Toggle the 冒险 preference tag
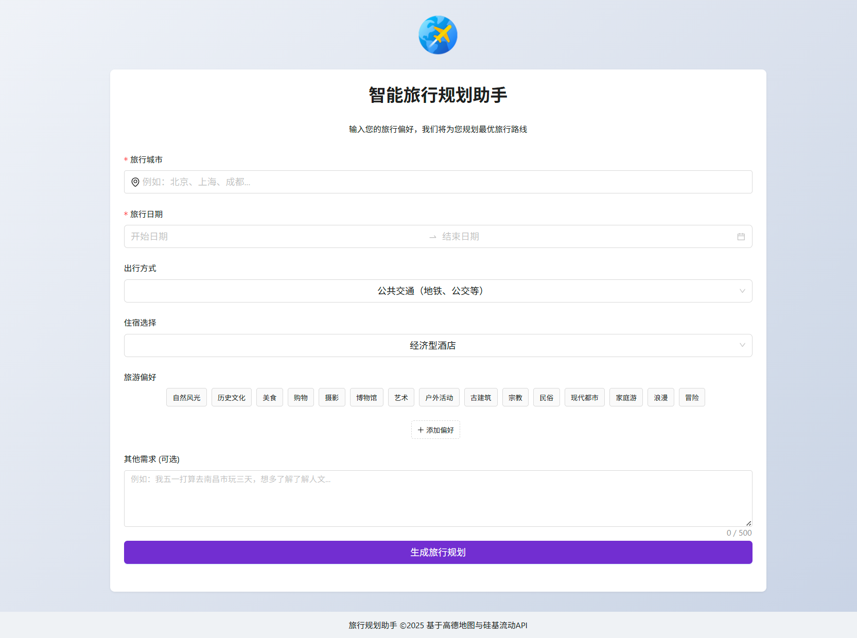Screen dimensions: 857x638 [691, 398]
